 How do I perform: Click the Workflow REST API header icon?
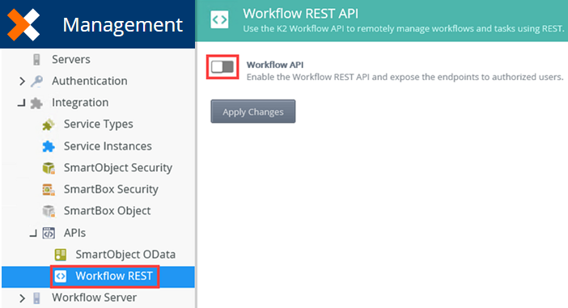[219, 19]
